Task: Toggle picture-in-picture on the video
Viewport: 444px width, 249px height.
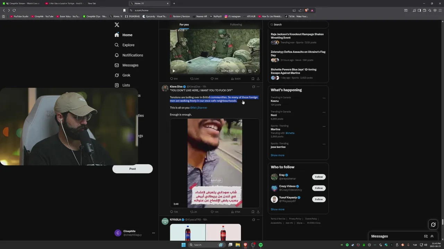Action: [249, 71]
